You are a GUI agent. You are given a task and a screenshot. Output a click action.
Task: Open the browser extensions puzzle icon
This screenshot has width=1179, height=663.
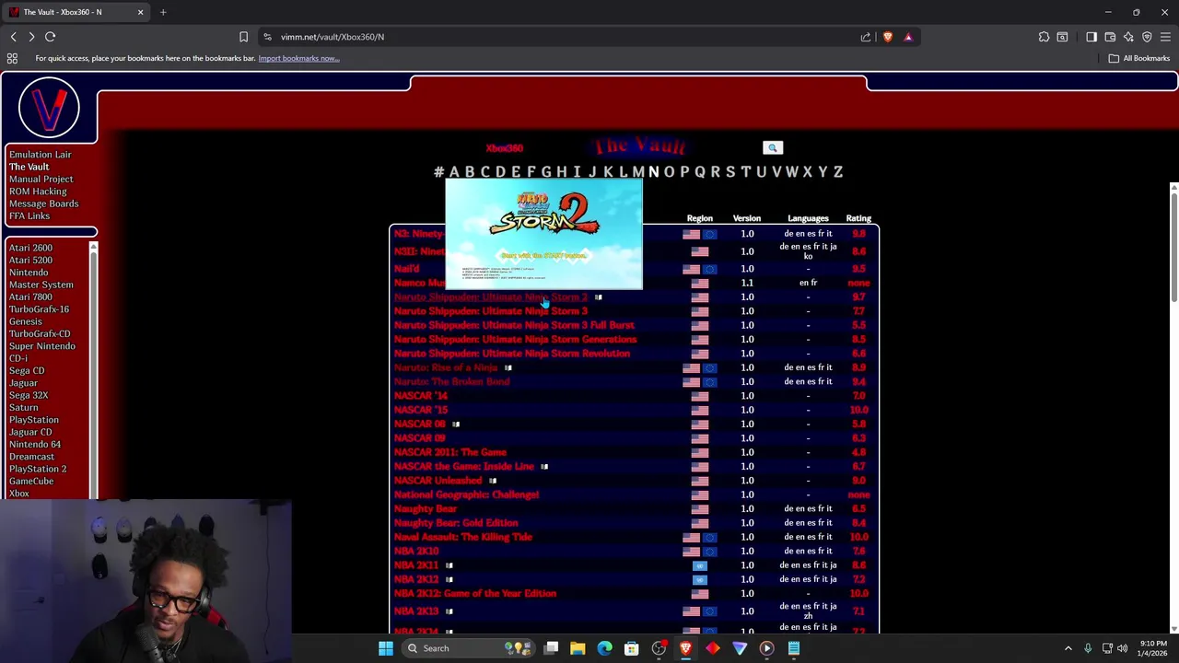tap(1044, 37)
